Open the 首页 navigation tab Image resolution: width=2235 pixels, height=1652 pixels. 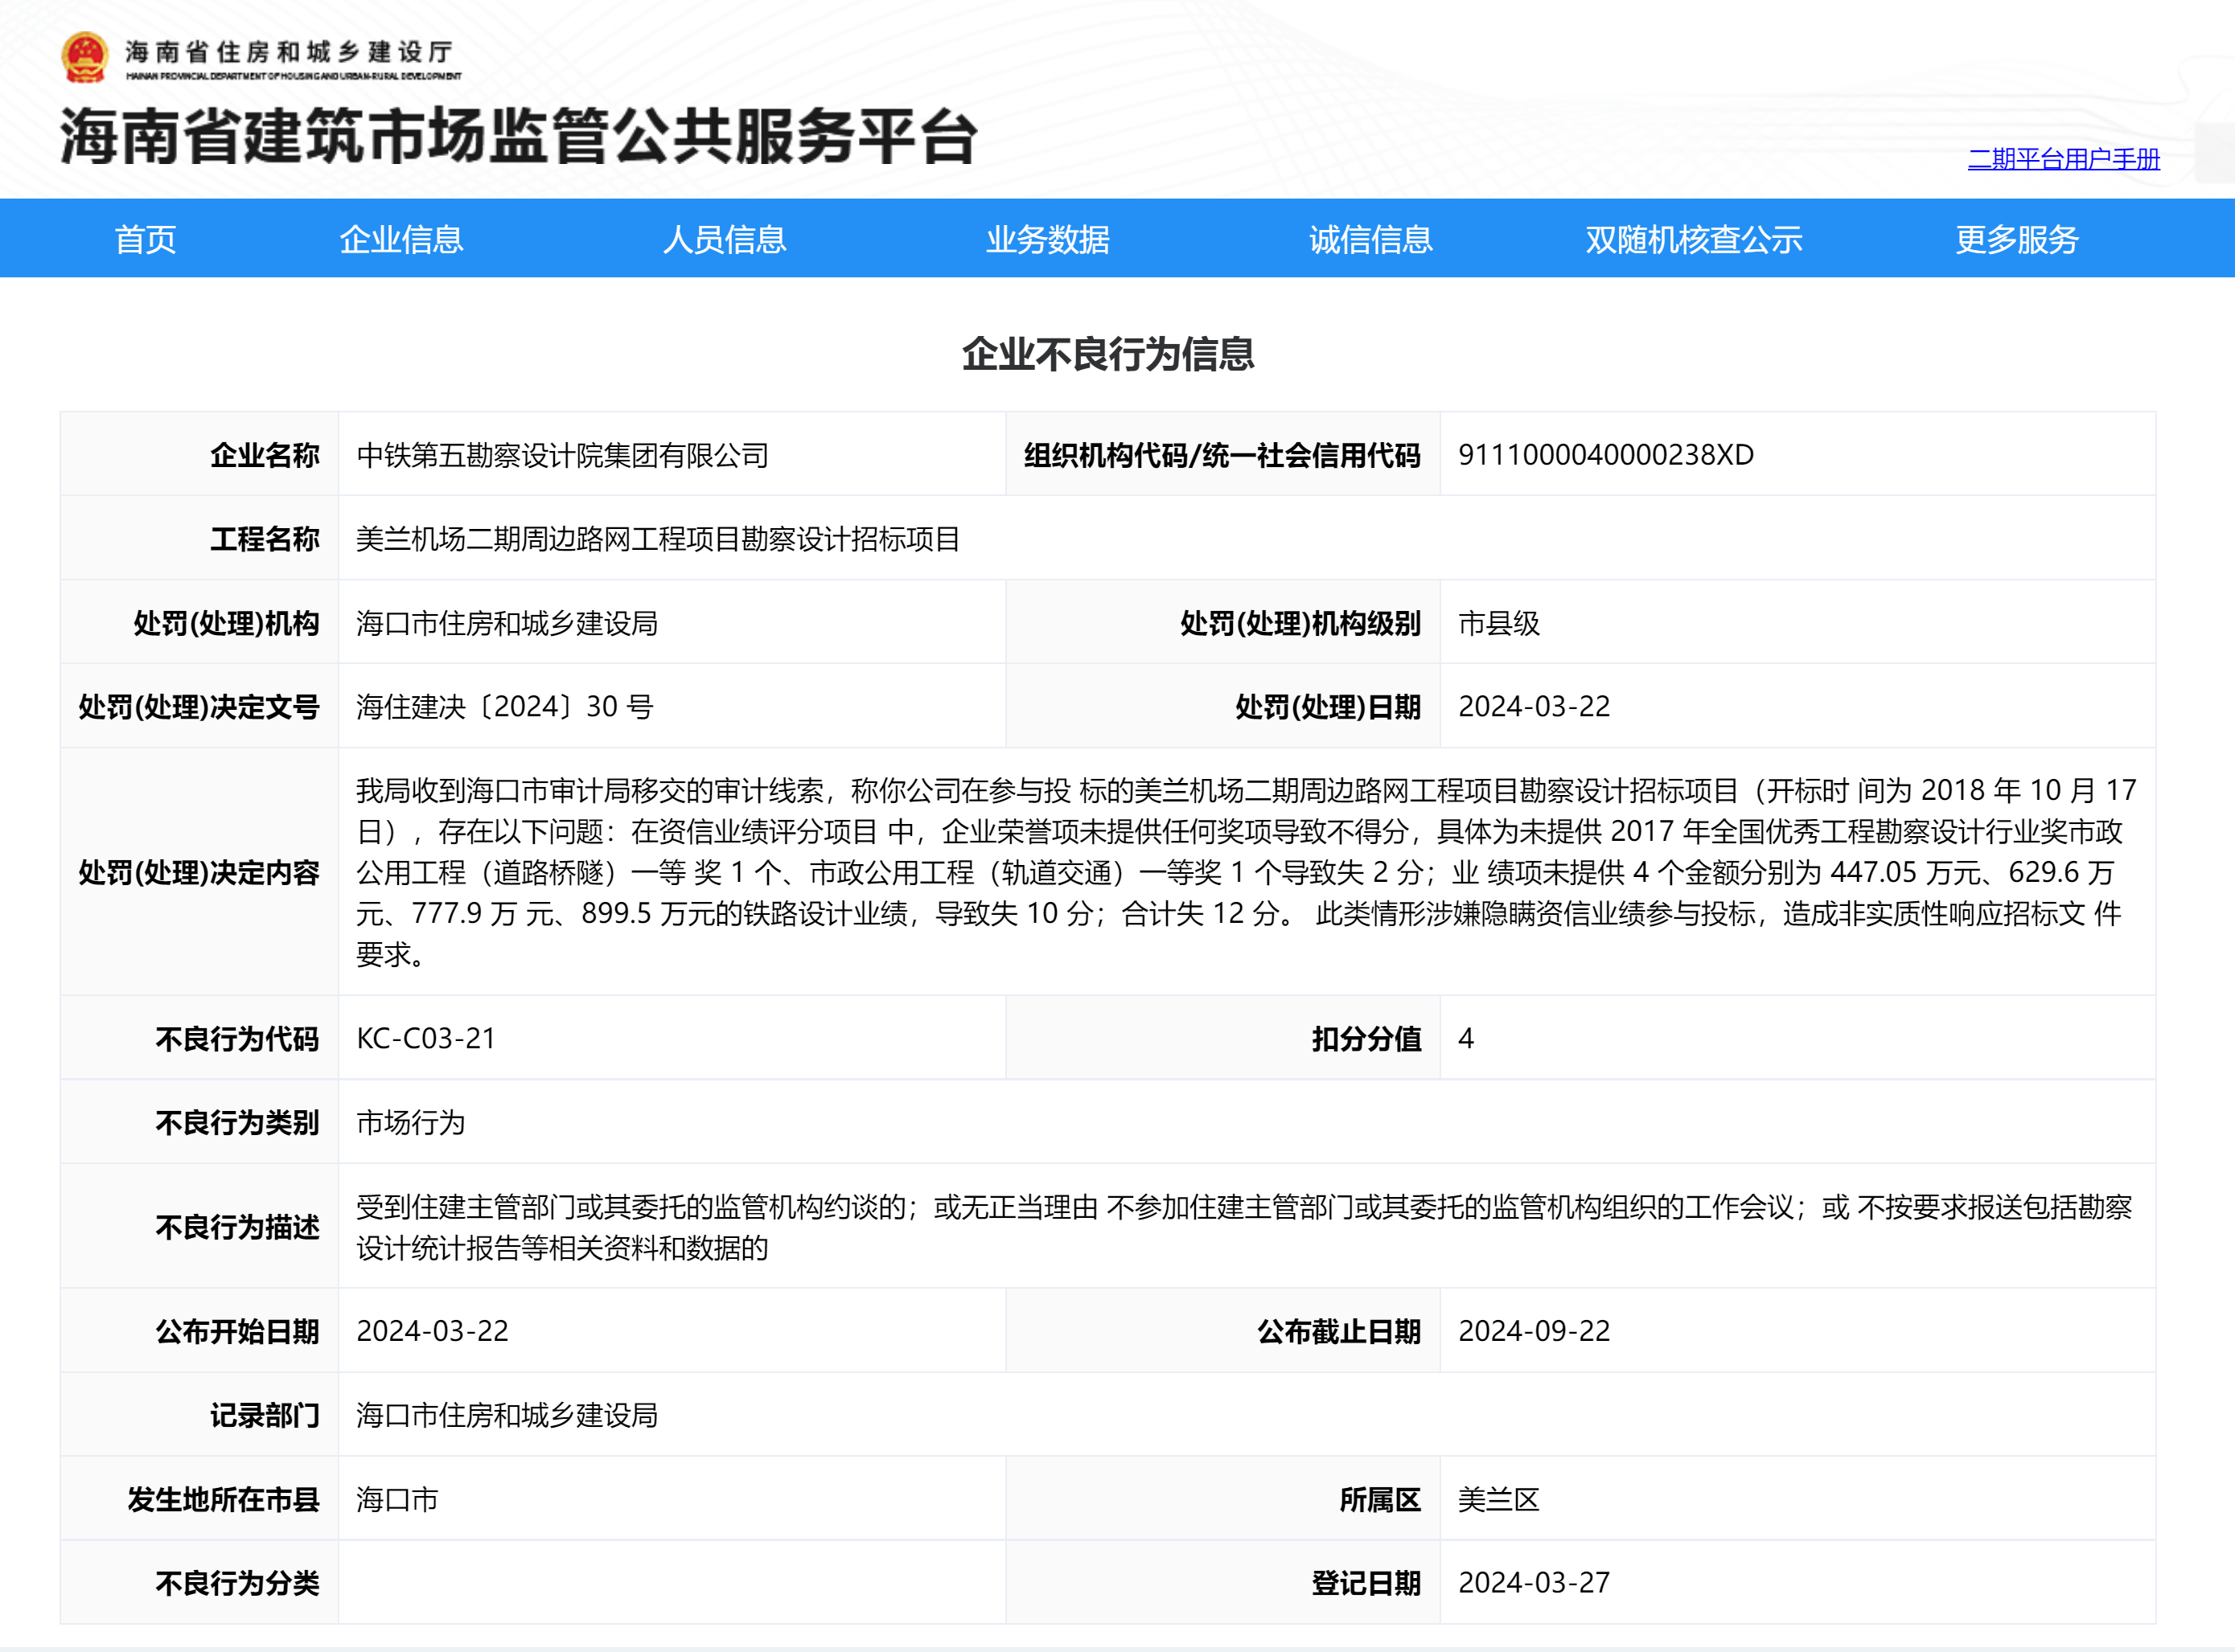(x=145, y=239)
